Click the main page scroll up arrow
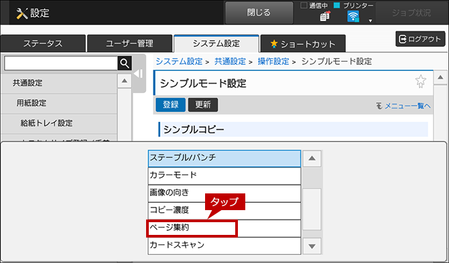The height and width of the screenshot is (263, 449). pyautogui.click(x=440, y=78)
